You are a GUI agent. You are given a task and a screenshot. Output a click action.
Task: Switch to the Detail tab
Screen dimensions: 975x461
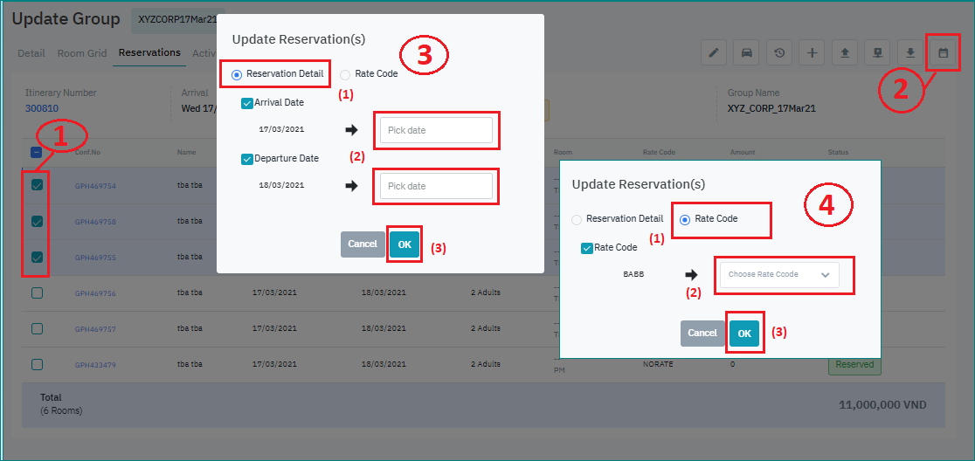coord(31,53)
